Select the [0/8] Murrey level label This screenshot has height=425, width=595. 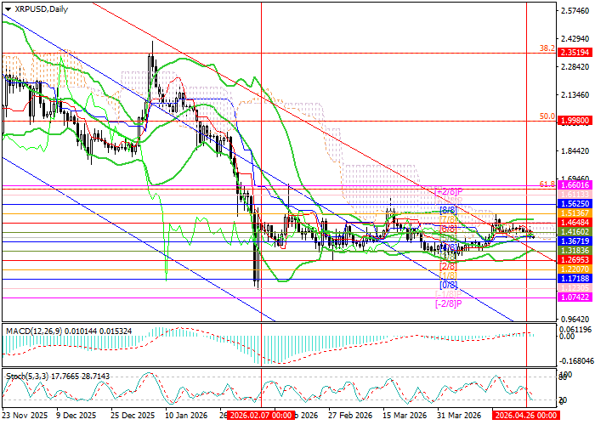coord(449,285)
